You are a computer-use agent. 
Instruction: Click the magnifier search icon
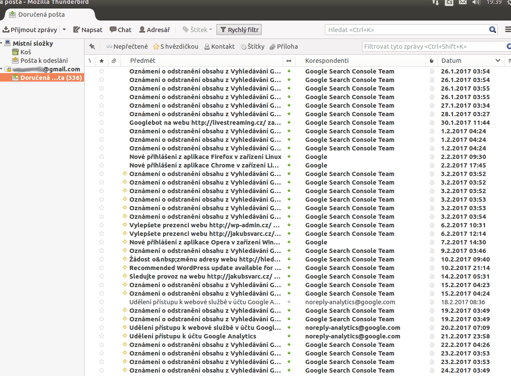tap(492, 29)
